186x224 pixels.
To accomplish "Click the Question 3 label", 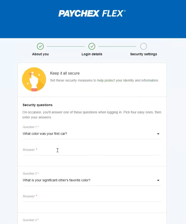I will point(30,220).
